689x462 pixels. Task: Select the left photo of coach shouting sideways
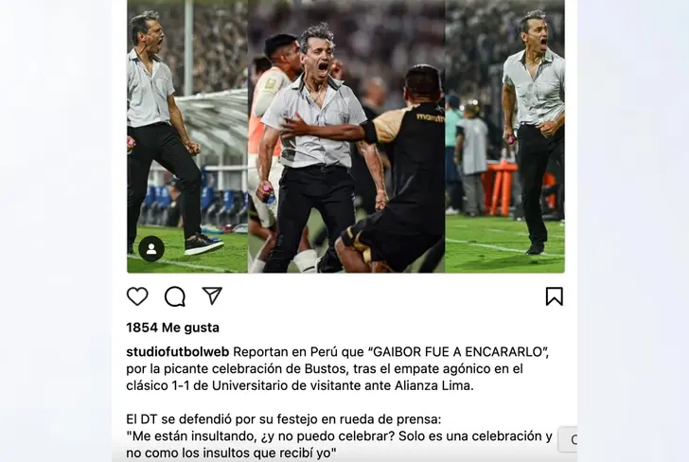(x=187, y=136)
